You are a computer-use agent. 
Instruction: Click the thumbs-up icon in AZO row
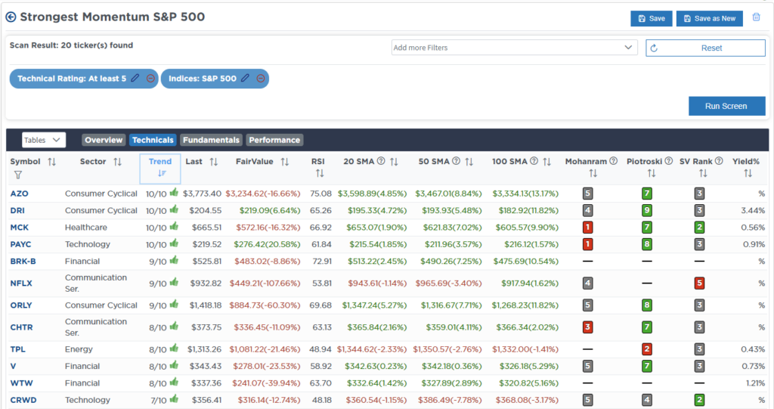tap(174, 193)
